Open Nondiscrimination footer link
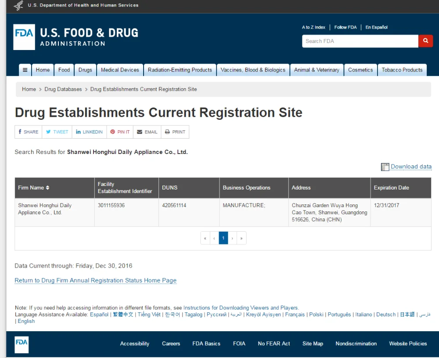 point(356,344)
